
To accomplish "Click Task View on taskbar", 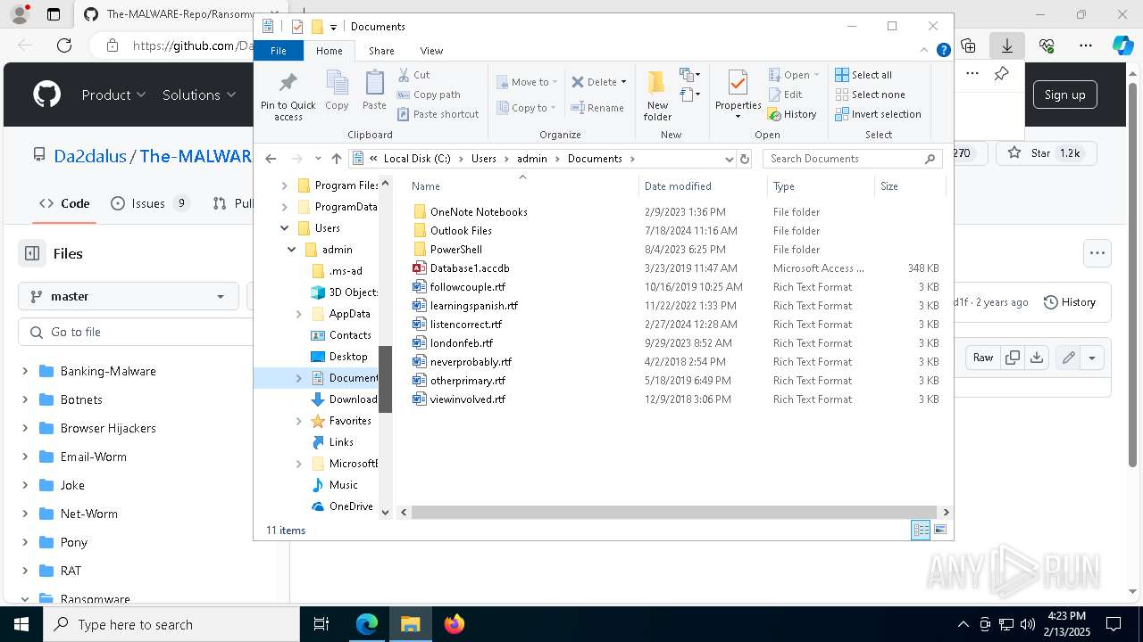I will pos(321,624).
